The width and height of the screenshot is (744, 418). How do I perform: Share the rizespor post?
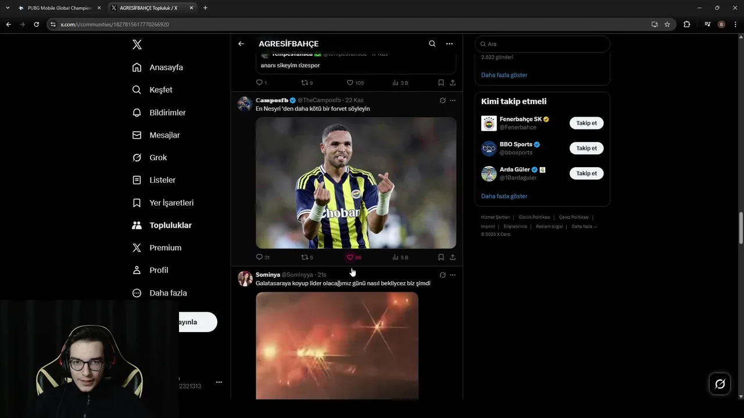[x=453, y=83]
